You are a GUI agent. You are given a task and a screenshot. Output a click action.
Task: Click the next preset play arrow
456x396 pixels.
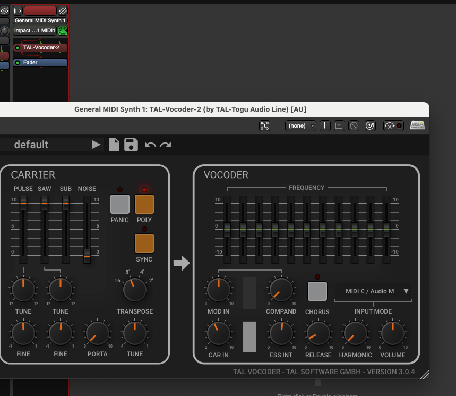(x=96, y=145)
